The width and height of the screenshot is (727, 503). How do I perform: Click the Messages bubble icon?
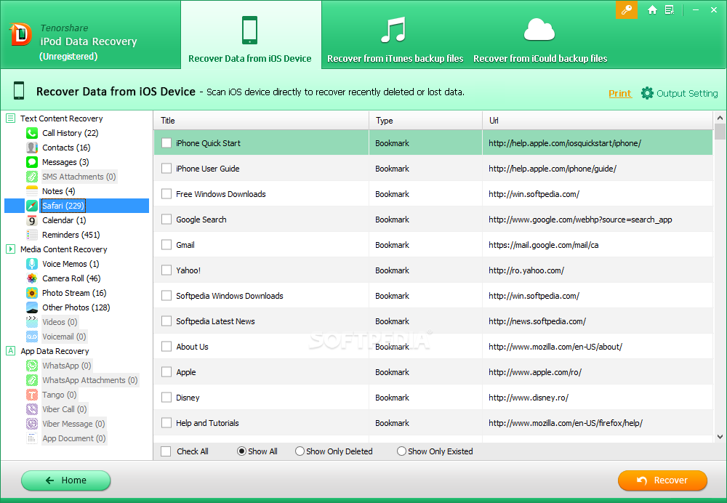(x=32, y=162)
